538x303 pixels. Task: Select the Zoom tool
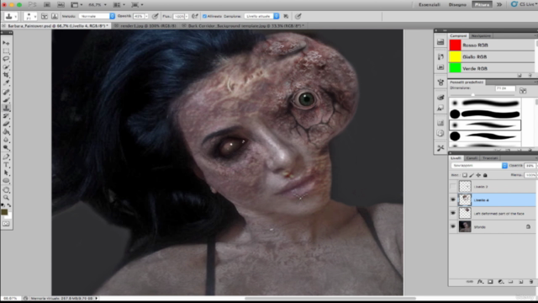pyautogui.click(x=6, y=198)
